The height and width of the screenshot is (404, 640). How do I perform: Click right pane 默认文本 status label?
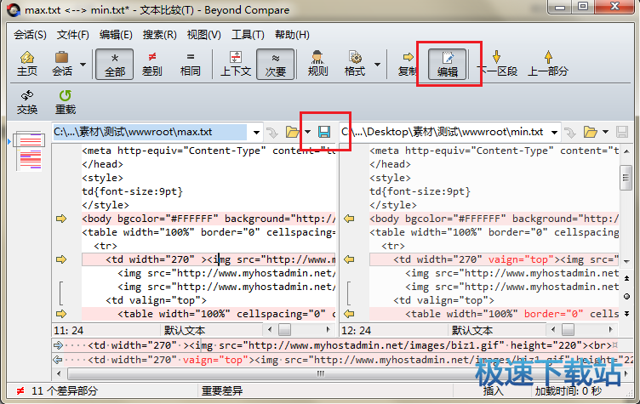tap(471, 330)
